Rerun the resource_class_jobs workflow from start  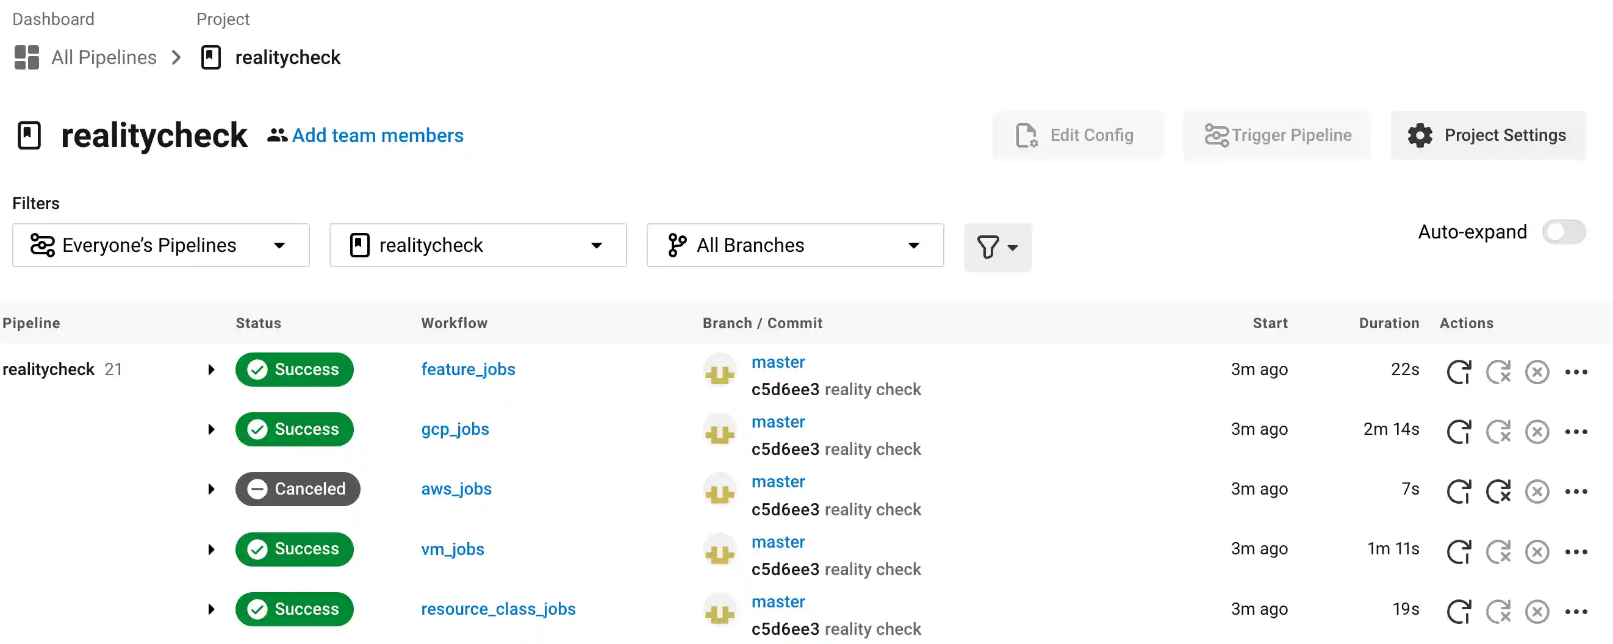[x=1458, y=612]
